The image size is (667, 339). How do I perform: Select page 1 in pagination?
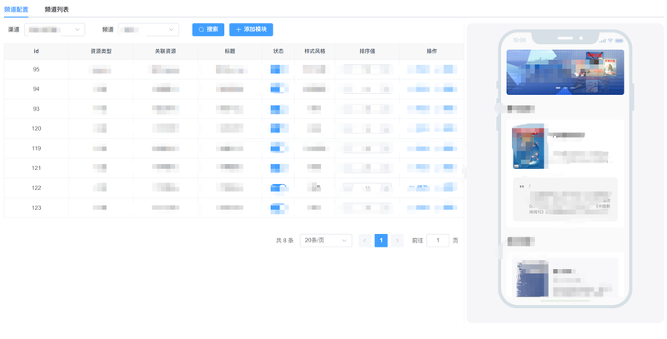(381, 241)
